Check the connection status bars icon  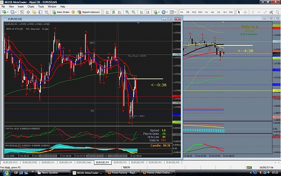pyautogui.click(x=249, y=167)
